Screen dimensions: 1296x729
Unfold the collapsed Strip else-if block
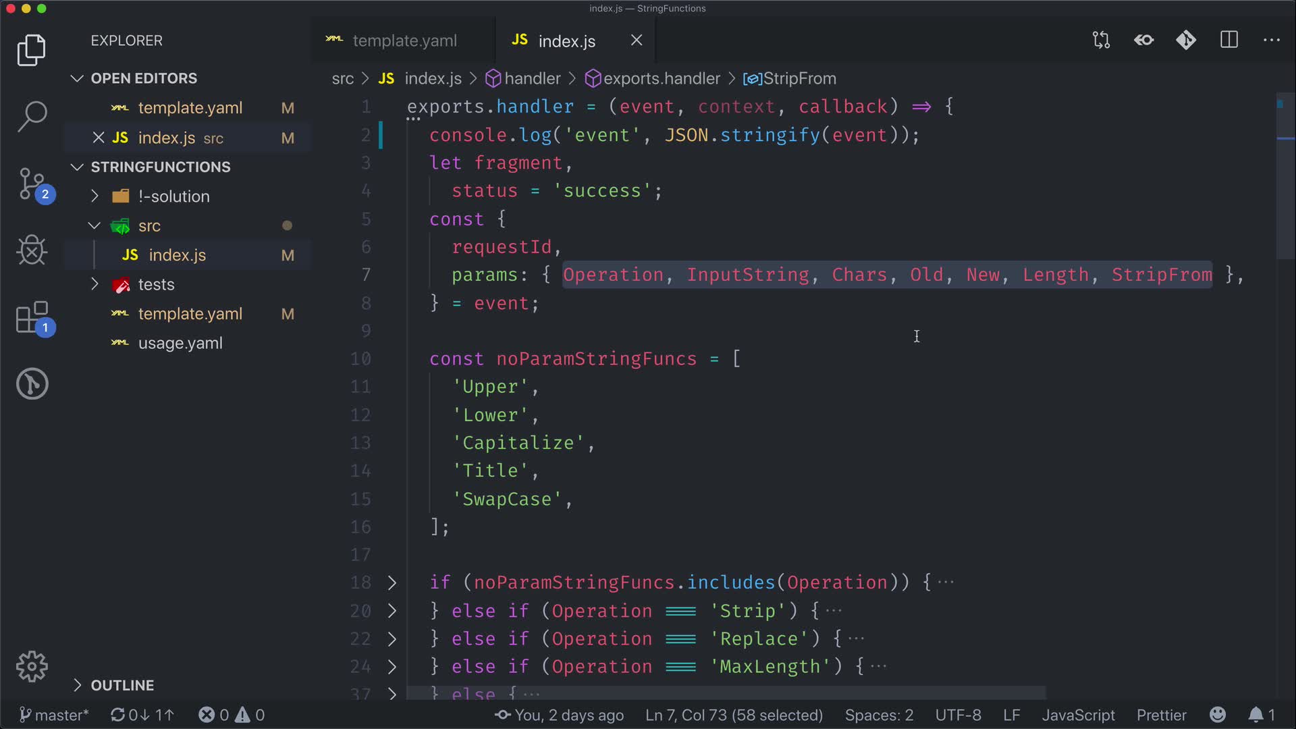(x=392, y=611)
